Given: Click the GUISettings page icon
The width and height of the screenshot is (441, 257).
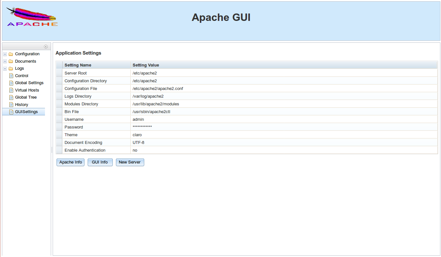Looking at the screenshot, I should (11, 112).
